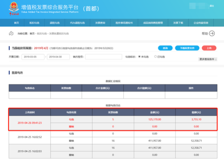Click the timestamp 2019-04-25 16:02:03
Image resolution: width=224 pixels, height=162 pixels.
(30, 151)
